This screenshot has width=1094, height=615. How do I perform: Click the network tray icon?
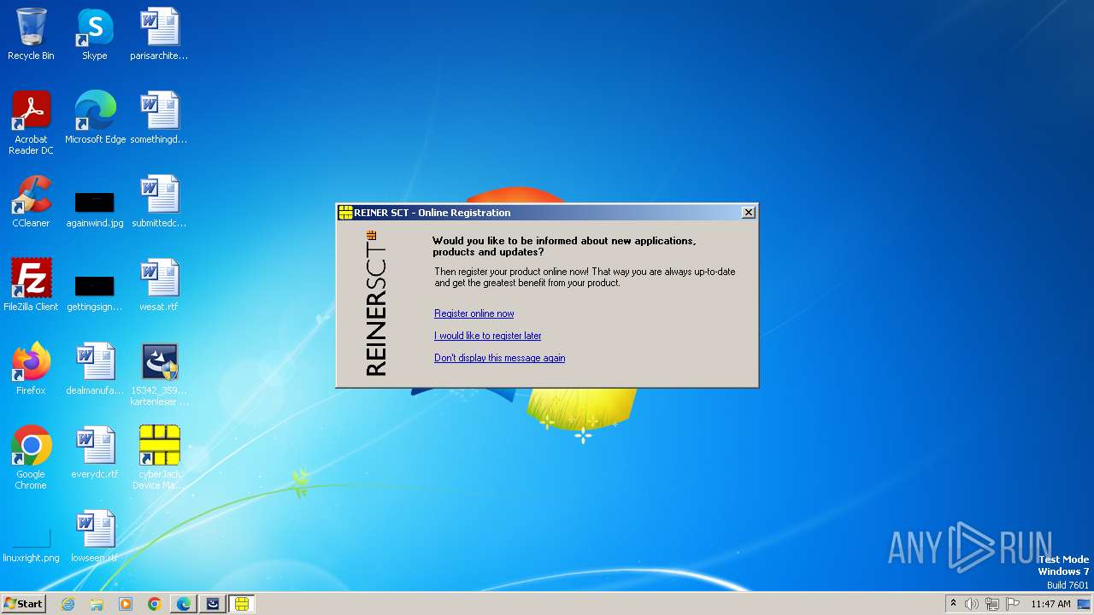point(992,604)
